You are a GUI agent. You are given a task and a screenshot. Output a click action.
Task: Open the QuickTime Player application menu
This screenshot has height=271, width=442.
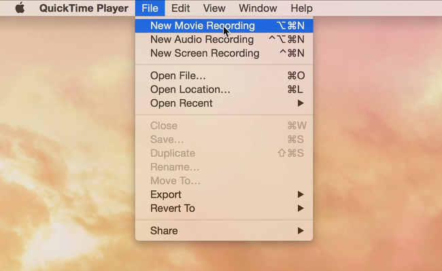point(84,8)
